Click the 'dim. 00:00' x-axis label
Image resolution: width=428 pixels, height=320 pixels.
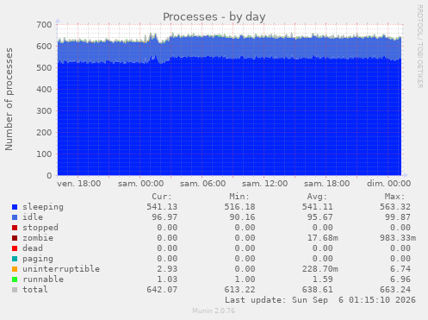(x=389, y=184)
